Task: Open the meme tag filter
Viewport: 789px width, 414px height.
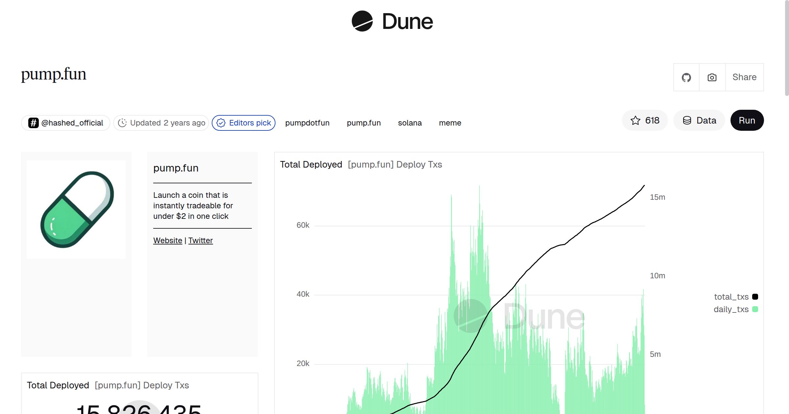Action: [450, 123]
